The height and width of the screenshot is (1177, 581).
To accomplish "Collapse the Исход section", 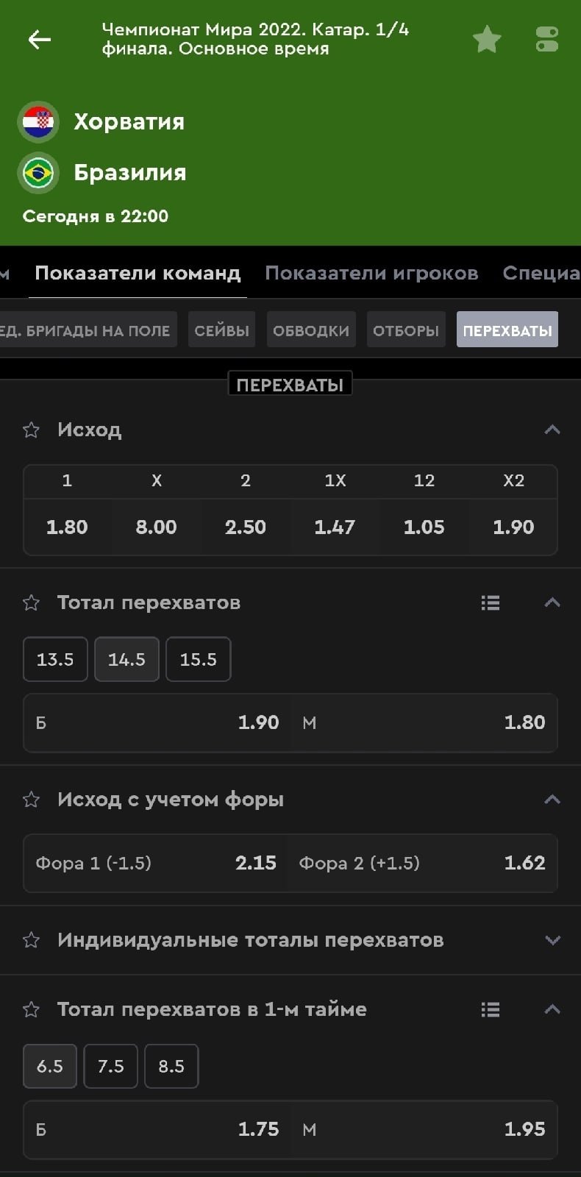I will [552, 430].
